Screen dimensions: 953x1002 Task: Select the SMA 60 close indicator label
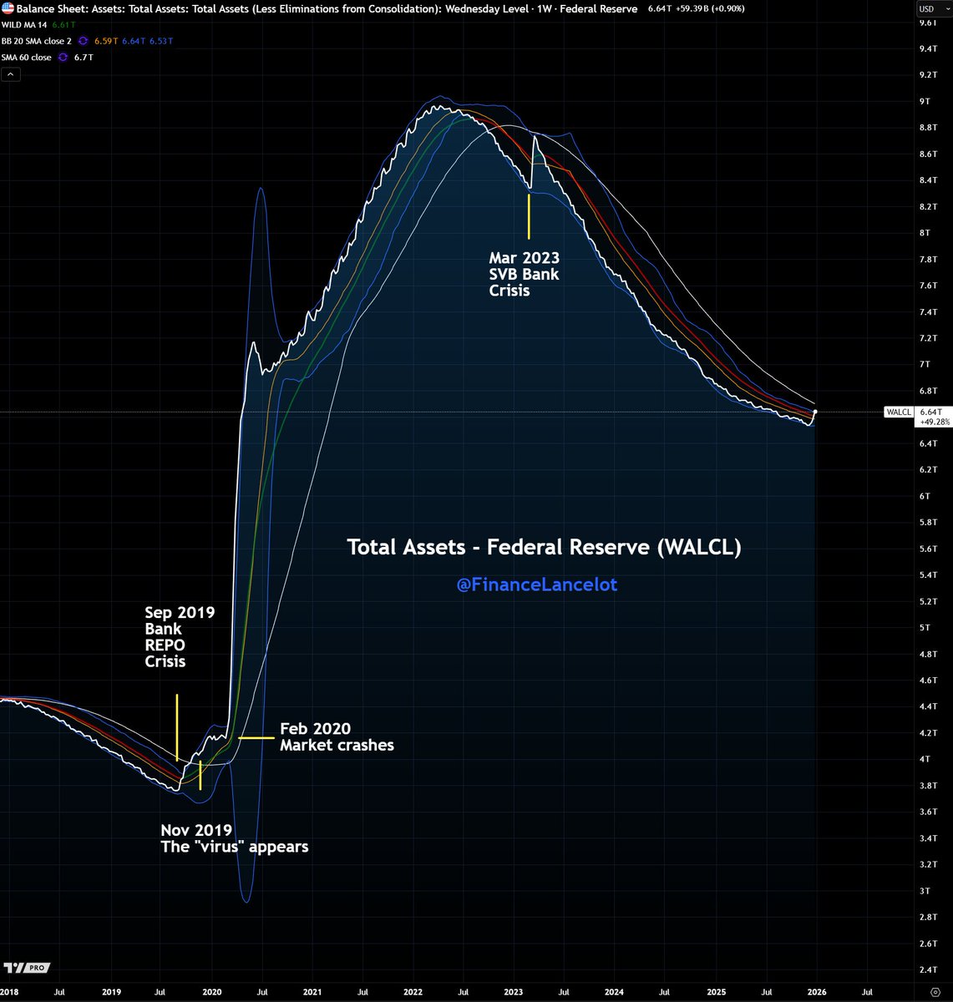pyautogui.click(x=27, y=58)
